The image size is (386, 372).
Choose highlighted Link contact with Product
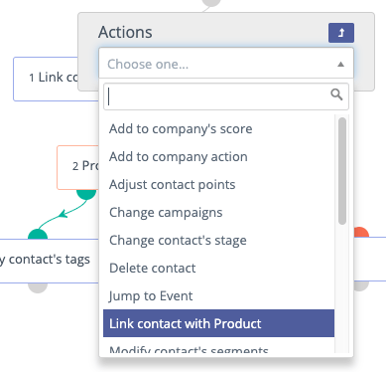(x=218, y=323)
